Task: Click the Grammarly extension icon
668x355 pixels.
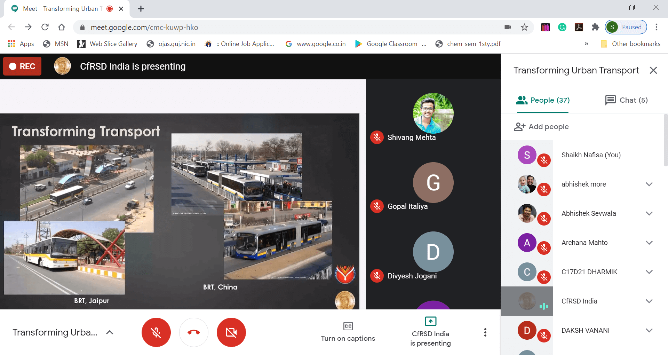Action: point(562,27)
